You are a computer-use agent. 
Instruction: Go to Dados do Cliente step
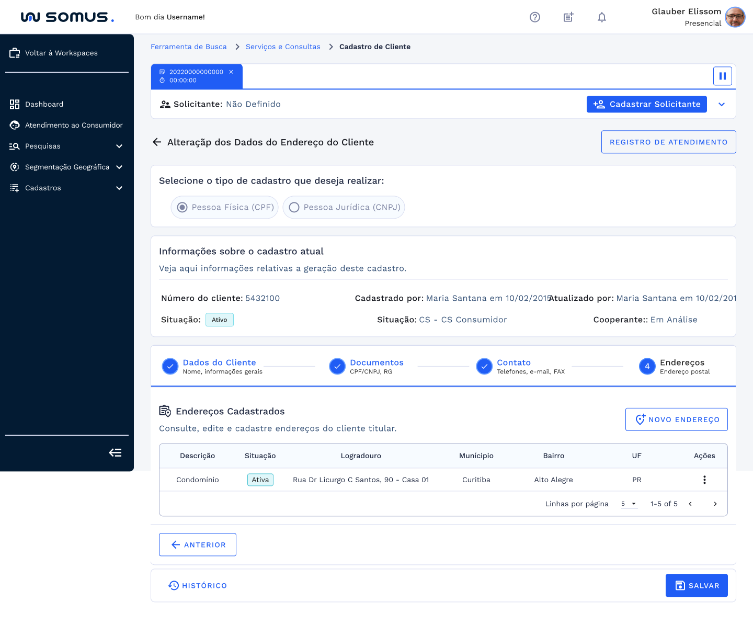click(219, 362)
